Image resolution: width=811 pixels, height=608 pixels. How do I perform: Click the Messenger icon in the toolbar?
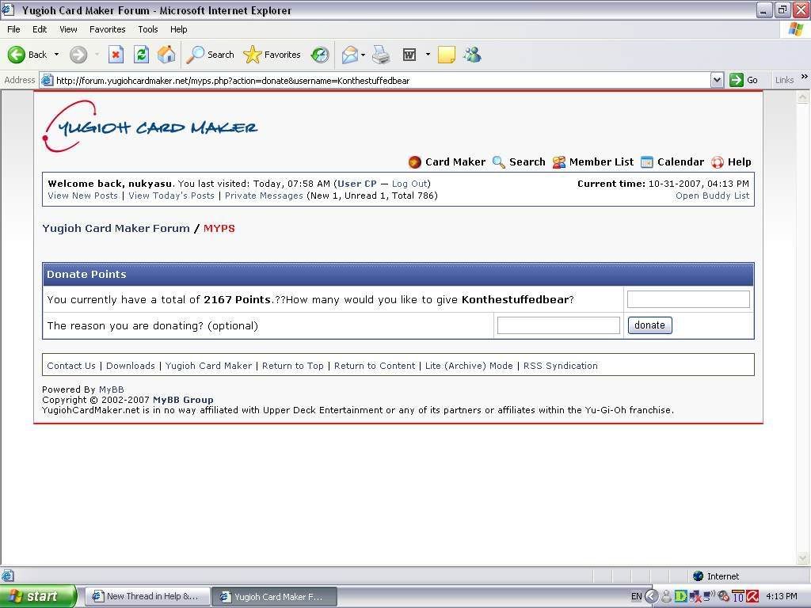pyautogui.click(x=473, y=55)
